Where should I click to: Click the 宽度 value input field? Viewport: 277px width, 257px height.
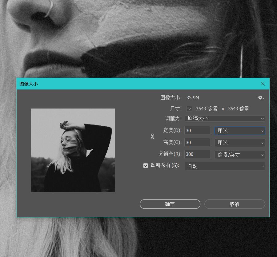(x=197, y=130)
